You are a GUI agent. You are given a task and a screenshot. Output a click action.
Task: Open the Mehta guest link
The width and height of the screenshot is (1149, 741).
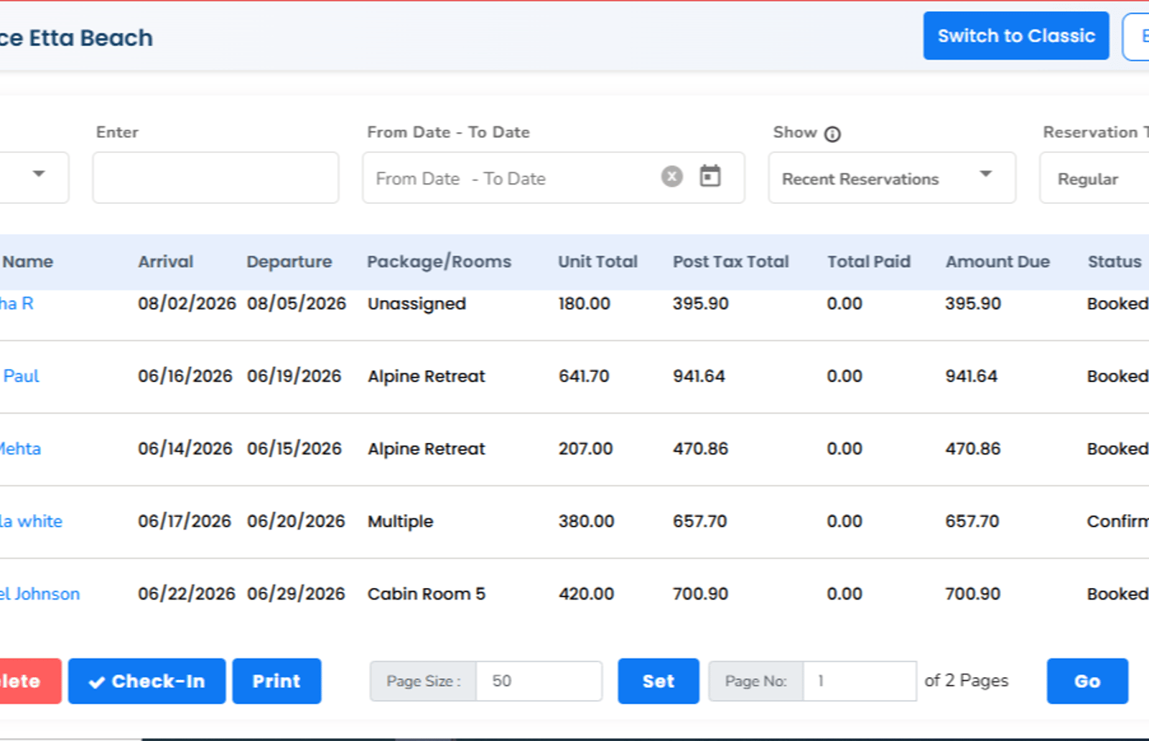(20, 449)
